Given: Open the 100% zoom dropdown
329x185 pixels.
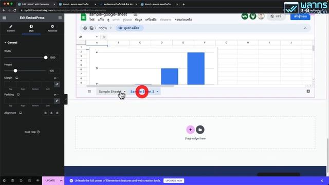Looking at the screenshot, I should [105, 28].
